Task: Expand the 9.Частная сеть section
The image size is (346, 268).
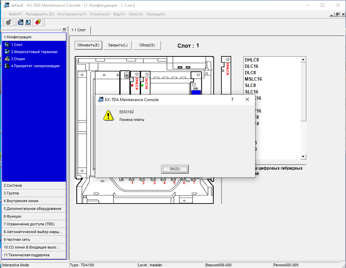Action: pos(34,239)
